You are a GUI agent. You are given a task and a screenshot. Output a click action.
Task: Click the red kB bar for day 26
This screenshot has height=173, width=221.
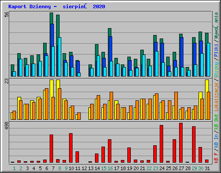[174, 151]
